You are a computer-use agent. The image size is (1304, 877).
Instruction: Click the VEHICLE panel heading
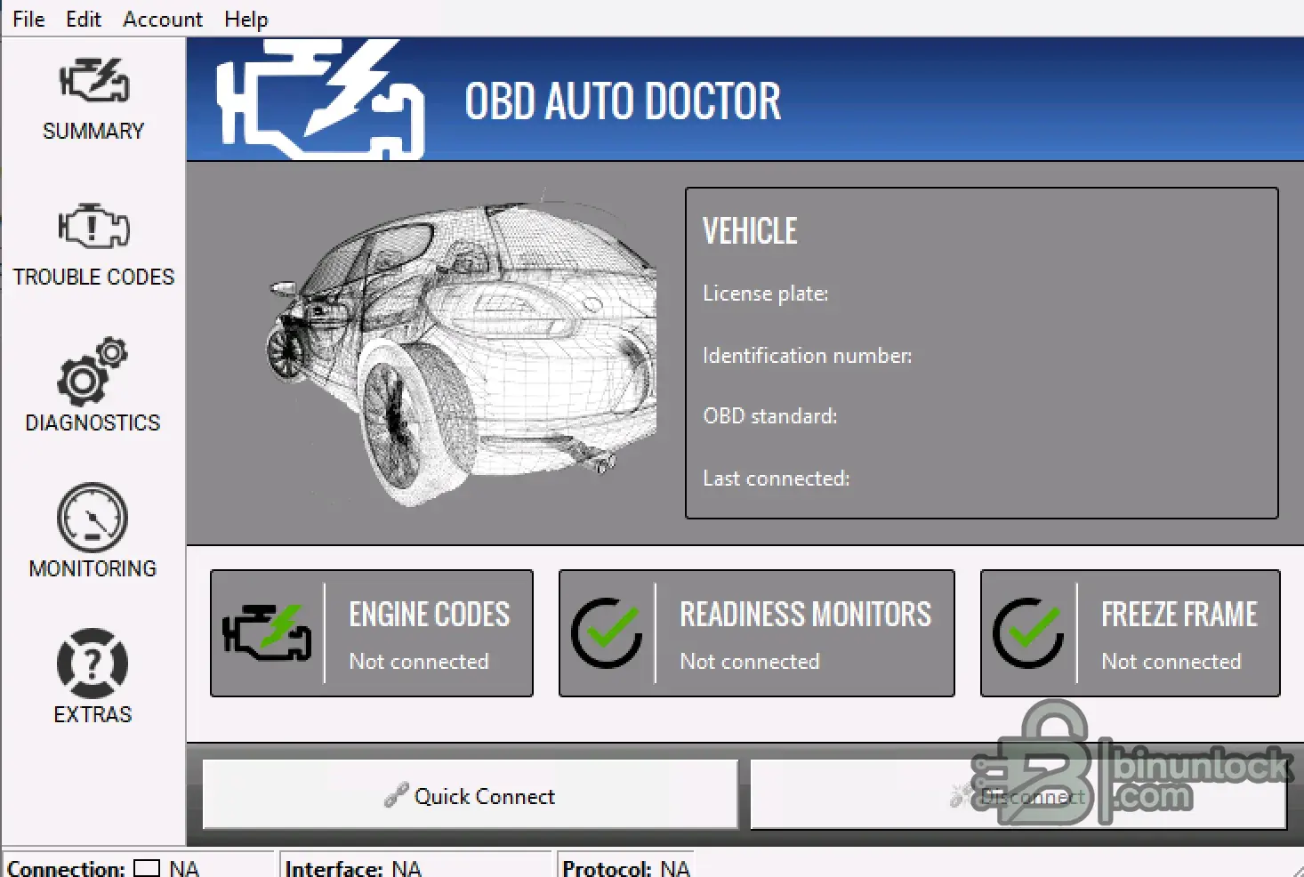pos(750,231)
